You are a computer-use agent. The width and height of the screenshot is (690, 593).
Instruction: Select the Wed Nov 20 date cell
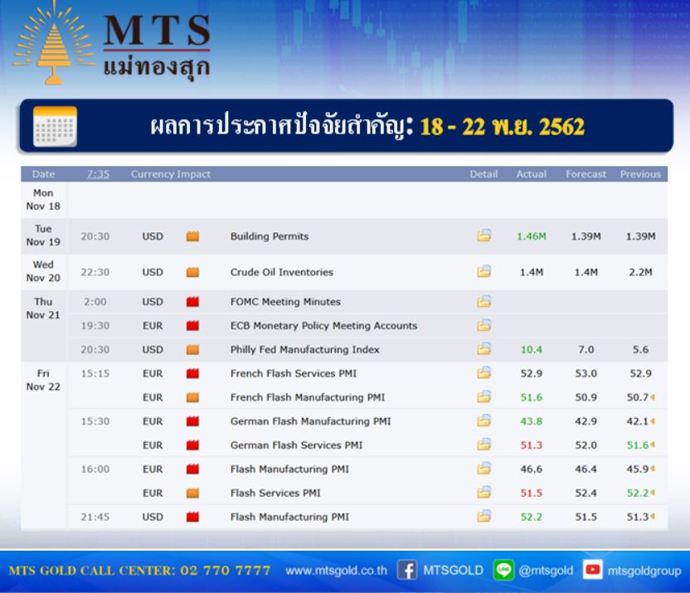[x=43, y=271]
